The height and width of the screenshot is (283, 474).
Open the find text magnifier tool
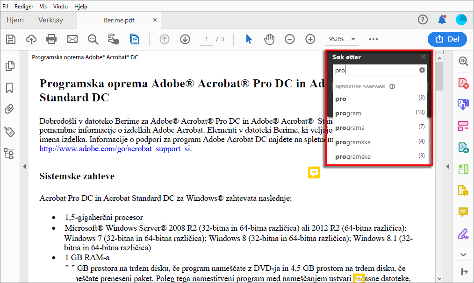tap(93, 39)
